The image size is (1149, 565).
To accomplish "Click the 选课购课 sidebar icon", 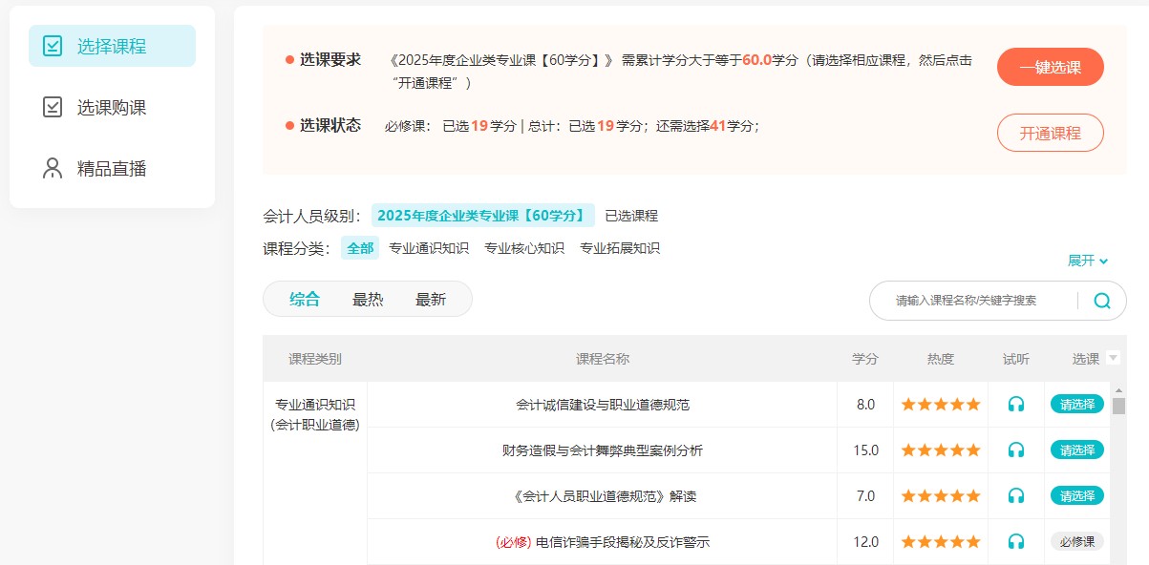I will (53, 107).
